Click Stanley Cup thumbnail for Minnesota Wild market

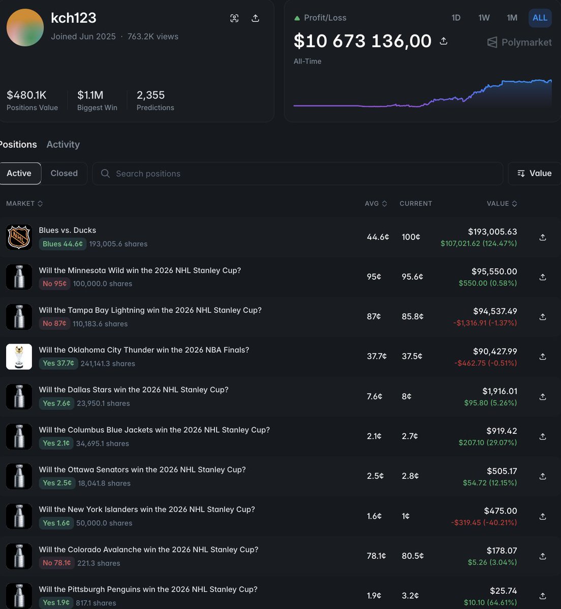point(19,277)
